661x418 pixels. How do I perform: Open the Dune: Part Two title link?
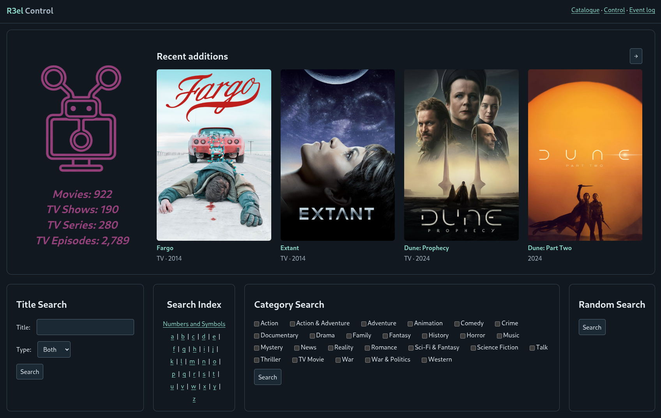tap(550, 248)
